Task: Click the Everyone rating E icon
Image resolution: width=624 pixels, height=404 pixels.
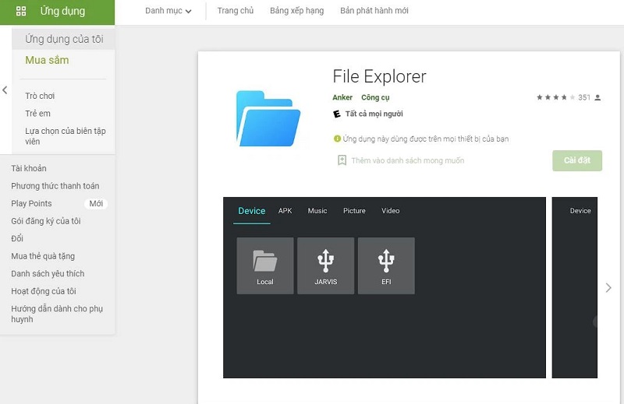Action: click(x=337, y=114)
